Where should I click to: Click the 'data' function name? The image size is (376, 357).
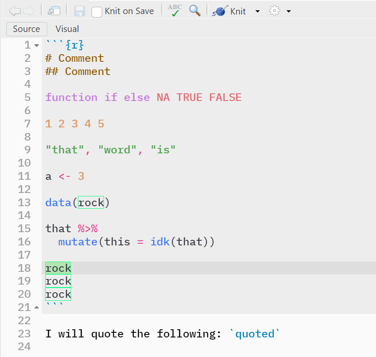pos(58,202)
